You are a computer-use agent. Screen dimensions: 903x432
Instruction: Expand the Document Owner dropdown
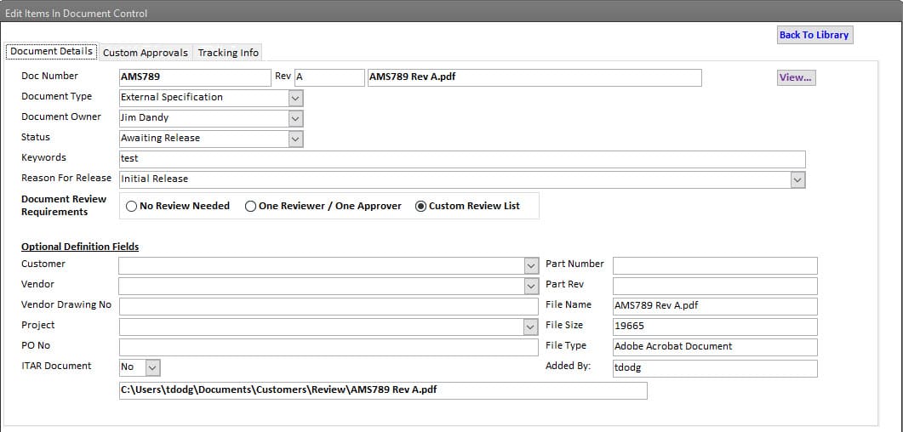coord(295,118)
